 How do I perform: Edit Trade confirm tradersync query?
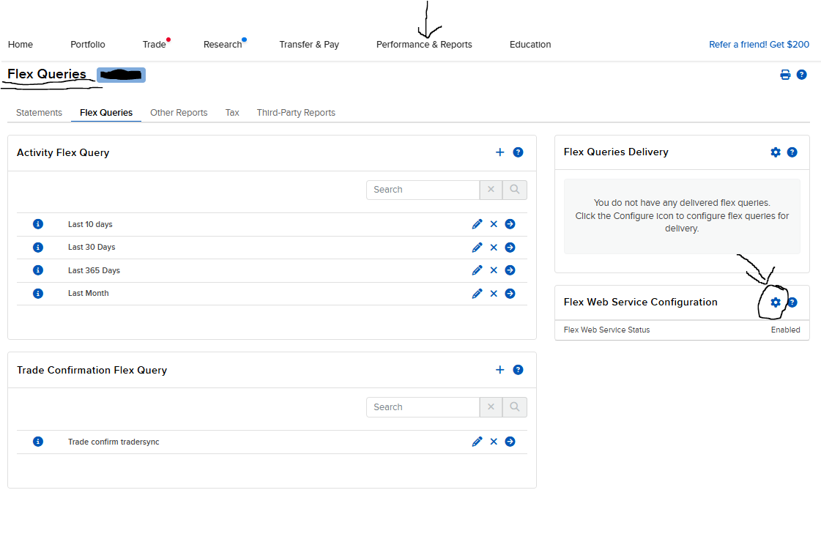pos(477,442)
